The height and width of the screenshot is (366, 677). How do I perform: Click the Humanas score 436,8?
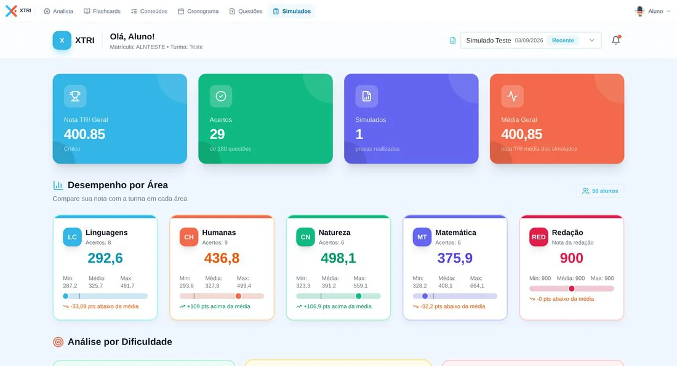tap(222, 258)
